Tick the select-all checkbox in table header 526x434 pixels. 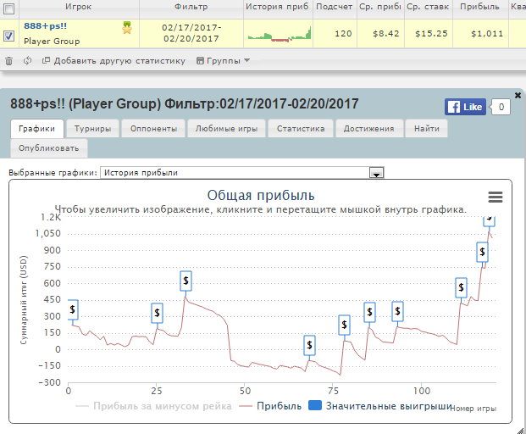pos(9,8)
